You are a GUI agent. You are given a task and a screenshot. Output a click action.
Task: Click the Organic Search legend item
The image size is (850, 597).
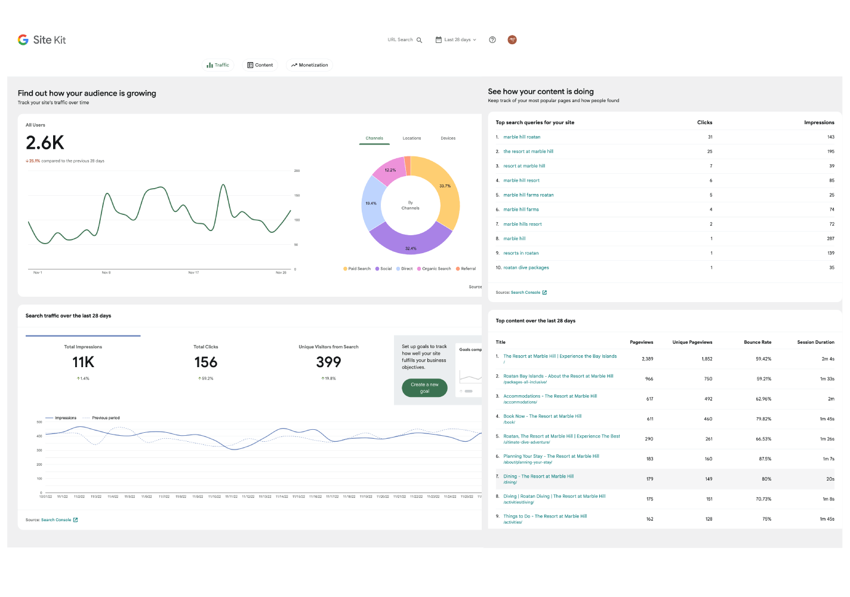tap(434, 269)
